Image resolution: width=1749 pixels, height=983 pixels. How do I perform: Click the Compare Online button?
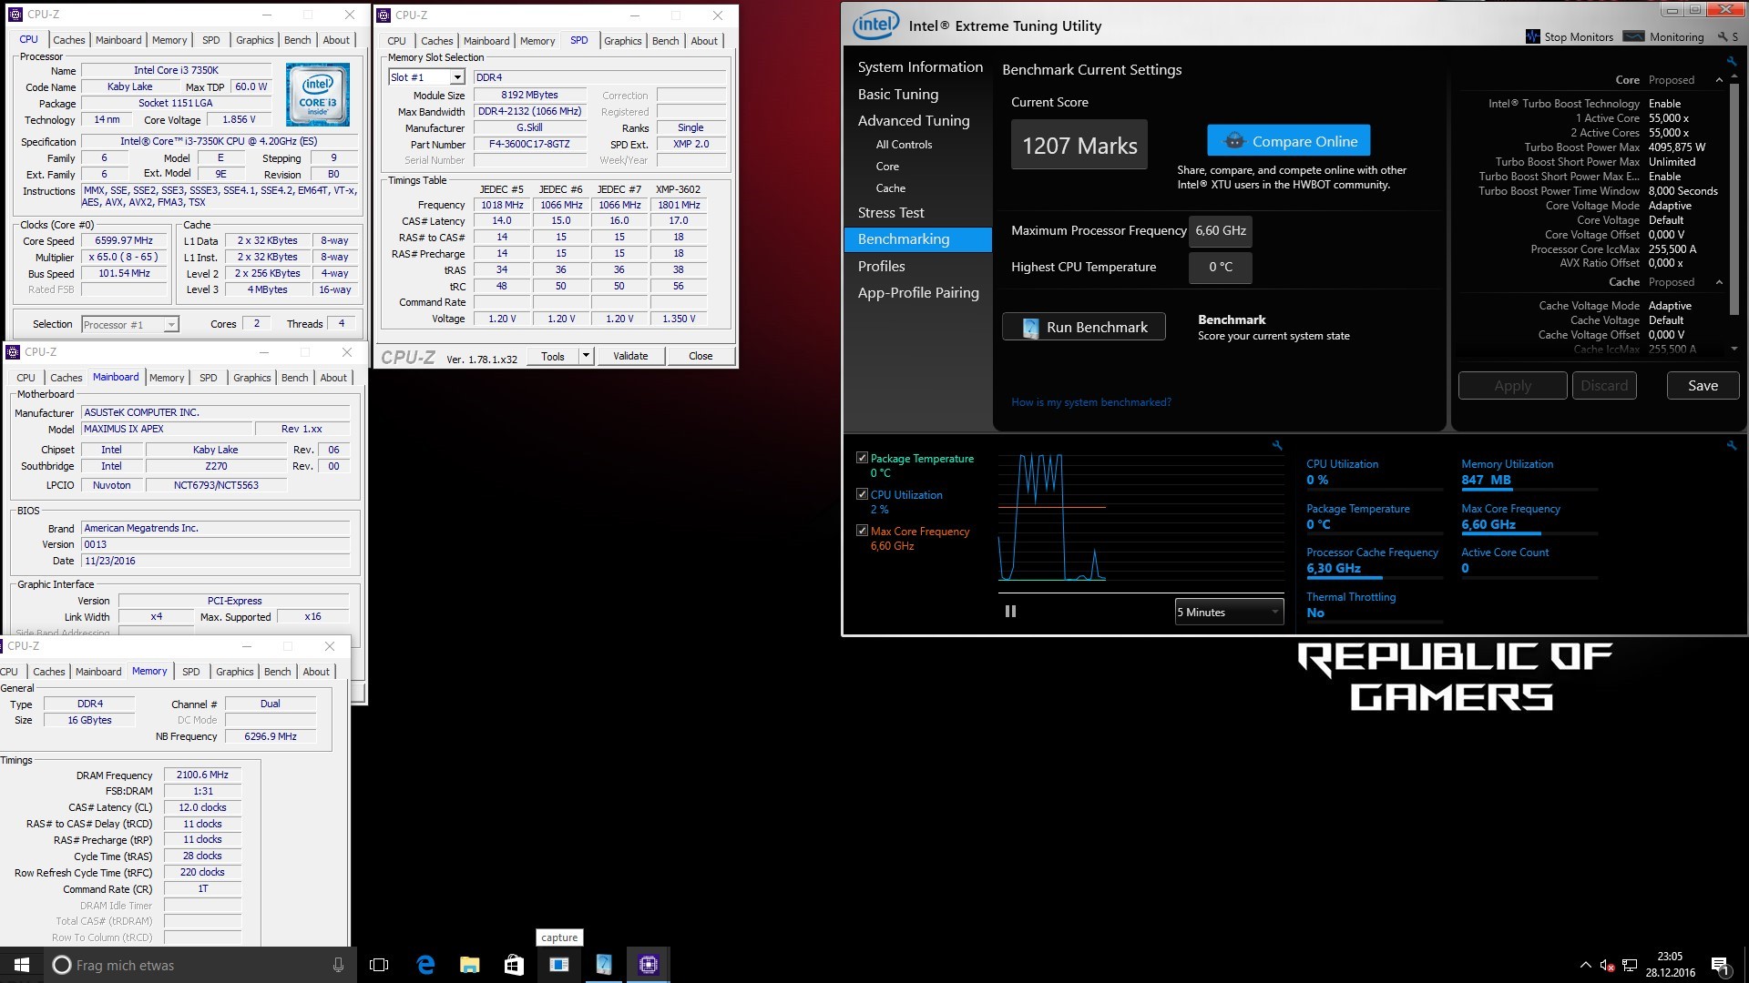click(x=1289, y=141)
